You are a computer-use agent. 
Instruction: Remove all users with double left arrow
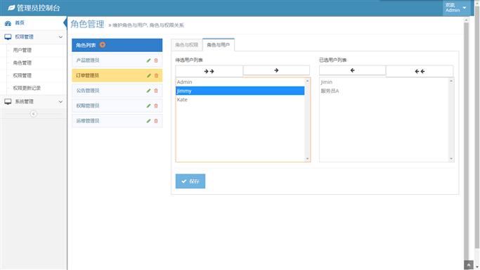click(x=420, y=71)
